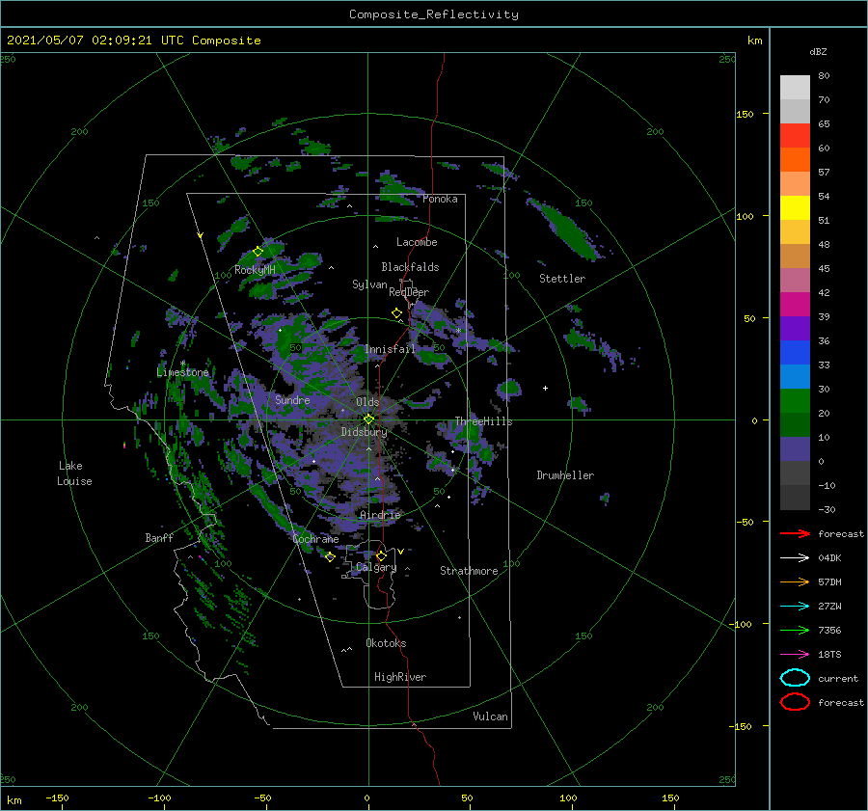This screenshot has width=868, height=811.
Task: Click the red forecast ellipse icon
Action: pyautogui.click(x=795, y=702)
